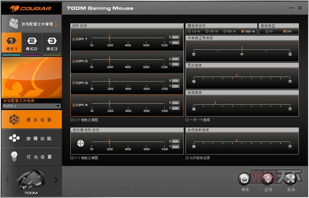This screenshot has height=198, width=309.
Task: Click the DPI 1 X value field
Action: click(175, 37)
